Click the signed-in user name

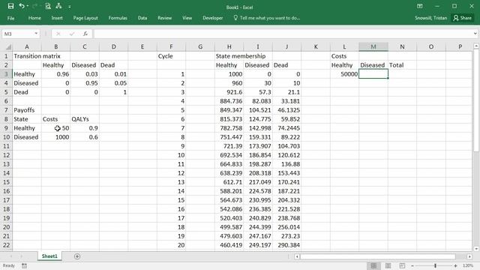click(x=430, y=18)
